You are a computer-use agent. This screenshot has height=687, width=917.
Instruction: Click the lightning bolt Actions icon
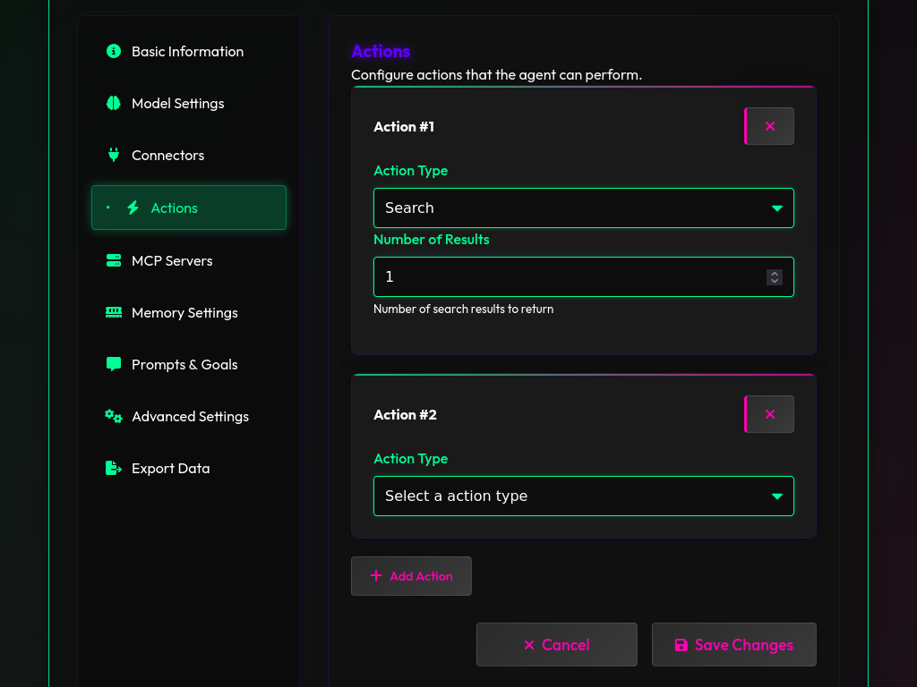pos(133,208)
